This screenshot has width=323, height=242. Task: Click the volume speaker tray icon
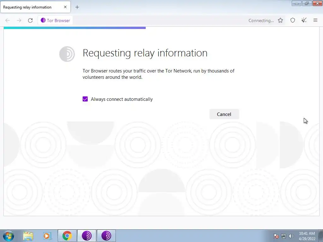[291, 236]
